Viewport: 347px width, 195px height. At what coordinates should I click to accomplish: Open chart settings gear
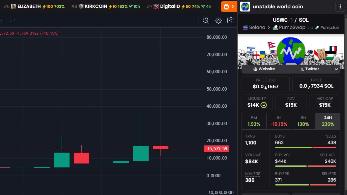tap(218, 20)
